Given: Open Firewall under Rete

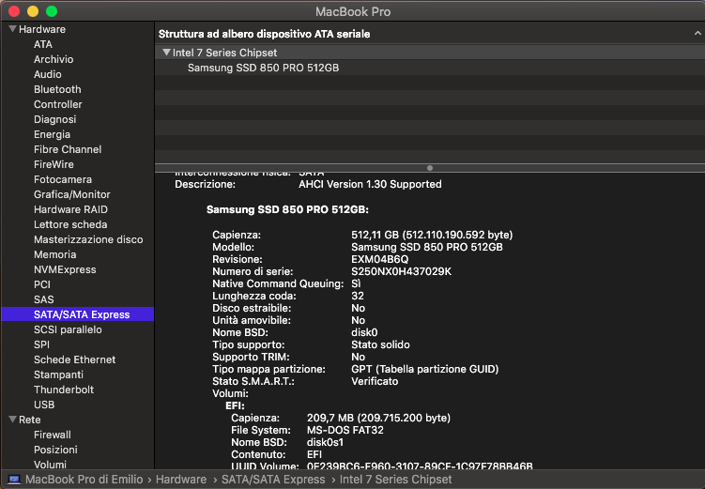Looking at the screenshot, I should [x=53, y=435].
